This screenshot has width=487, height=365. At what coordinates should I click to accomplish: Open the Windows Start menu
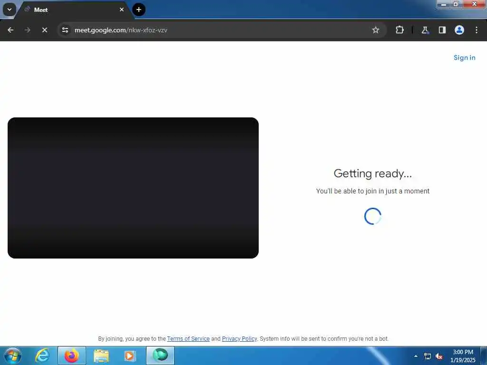tap(13, 355)
